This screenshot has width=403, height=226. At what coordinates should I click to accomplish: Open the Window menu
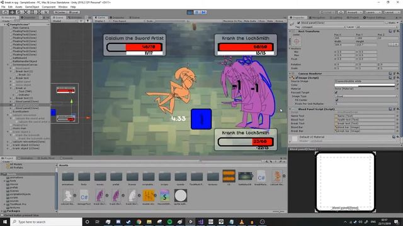point(63,7)
